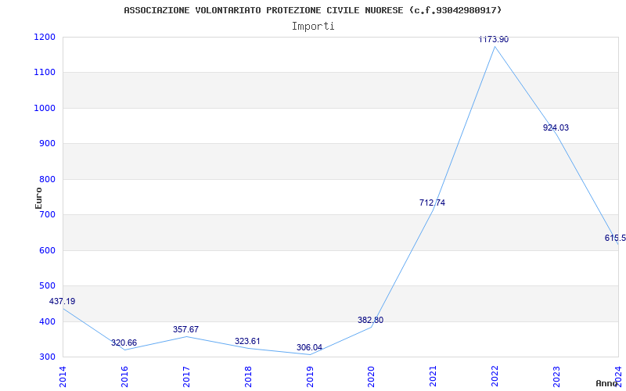Click the 400 y-axis tick label
The width and height of the screenshot is (626, 391).
point(47,321)
